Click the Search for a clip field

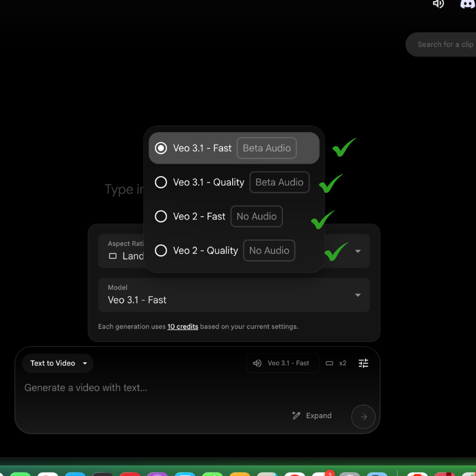(443, 45)
